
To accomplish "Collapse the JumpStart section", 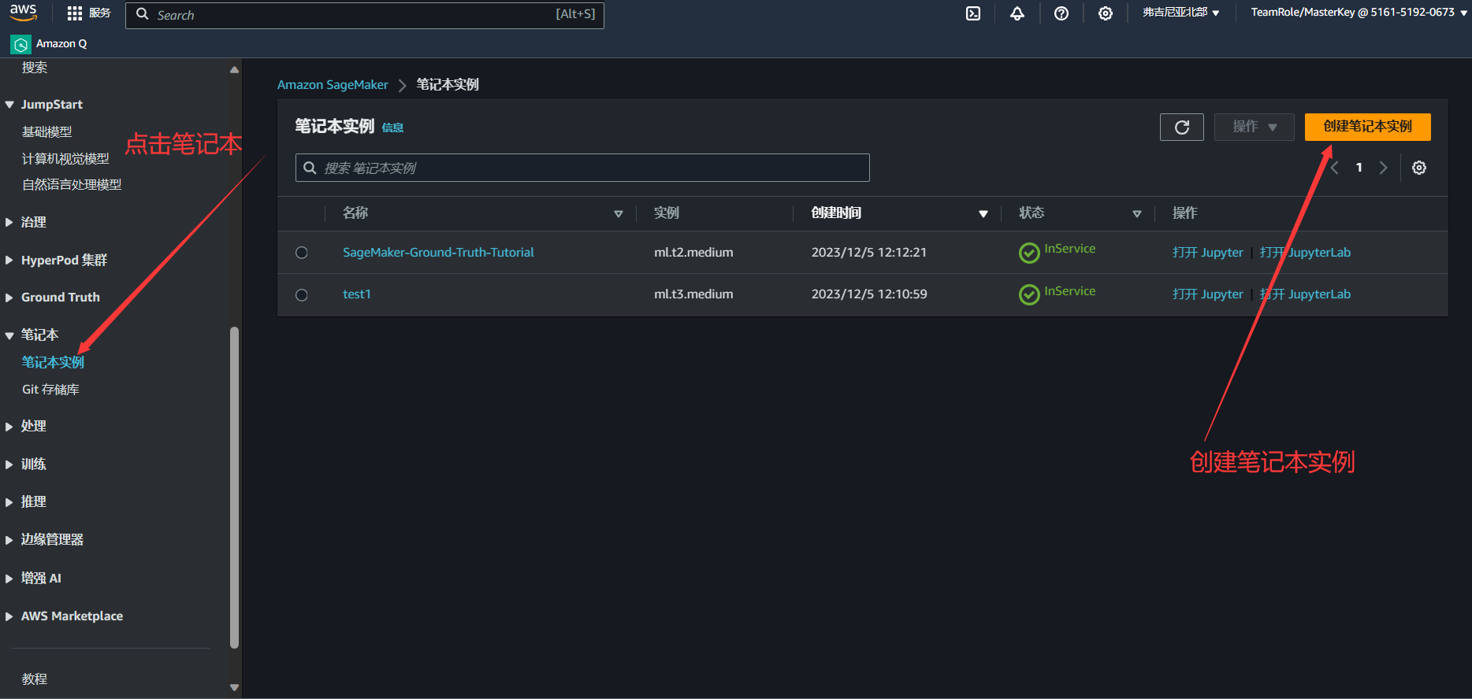I will tap(9, 105).
